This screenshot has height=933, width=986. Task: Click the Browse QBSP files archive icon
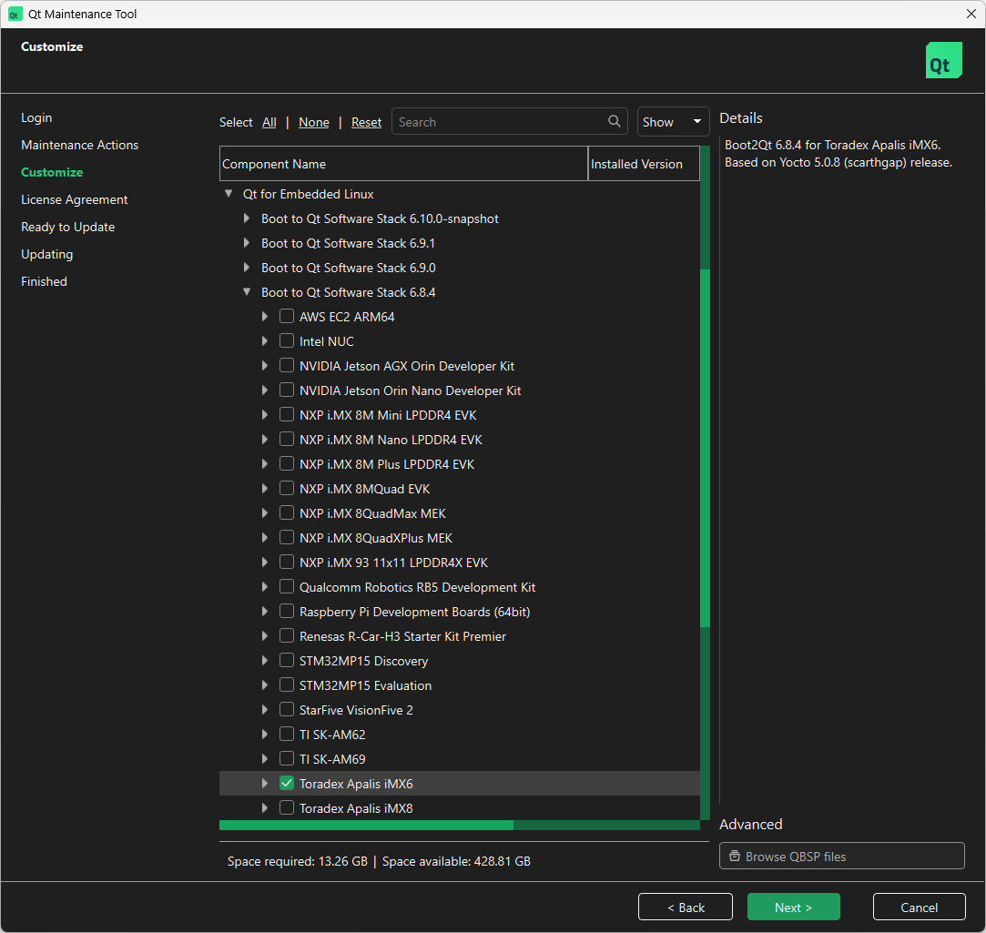click(x=735, y=857)
